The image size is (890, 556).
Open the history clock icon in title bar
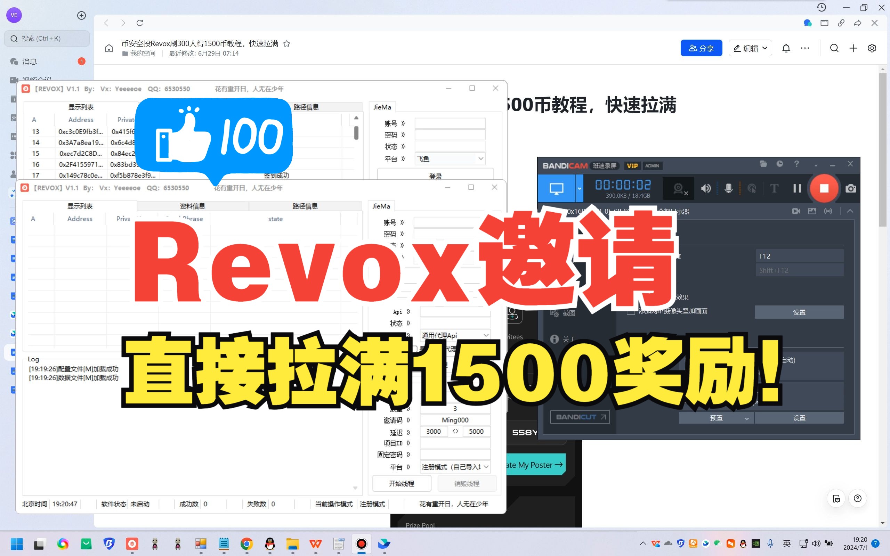822,7
